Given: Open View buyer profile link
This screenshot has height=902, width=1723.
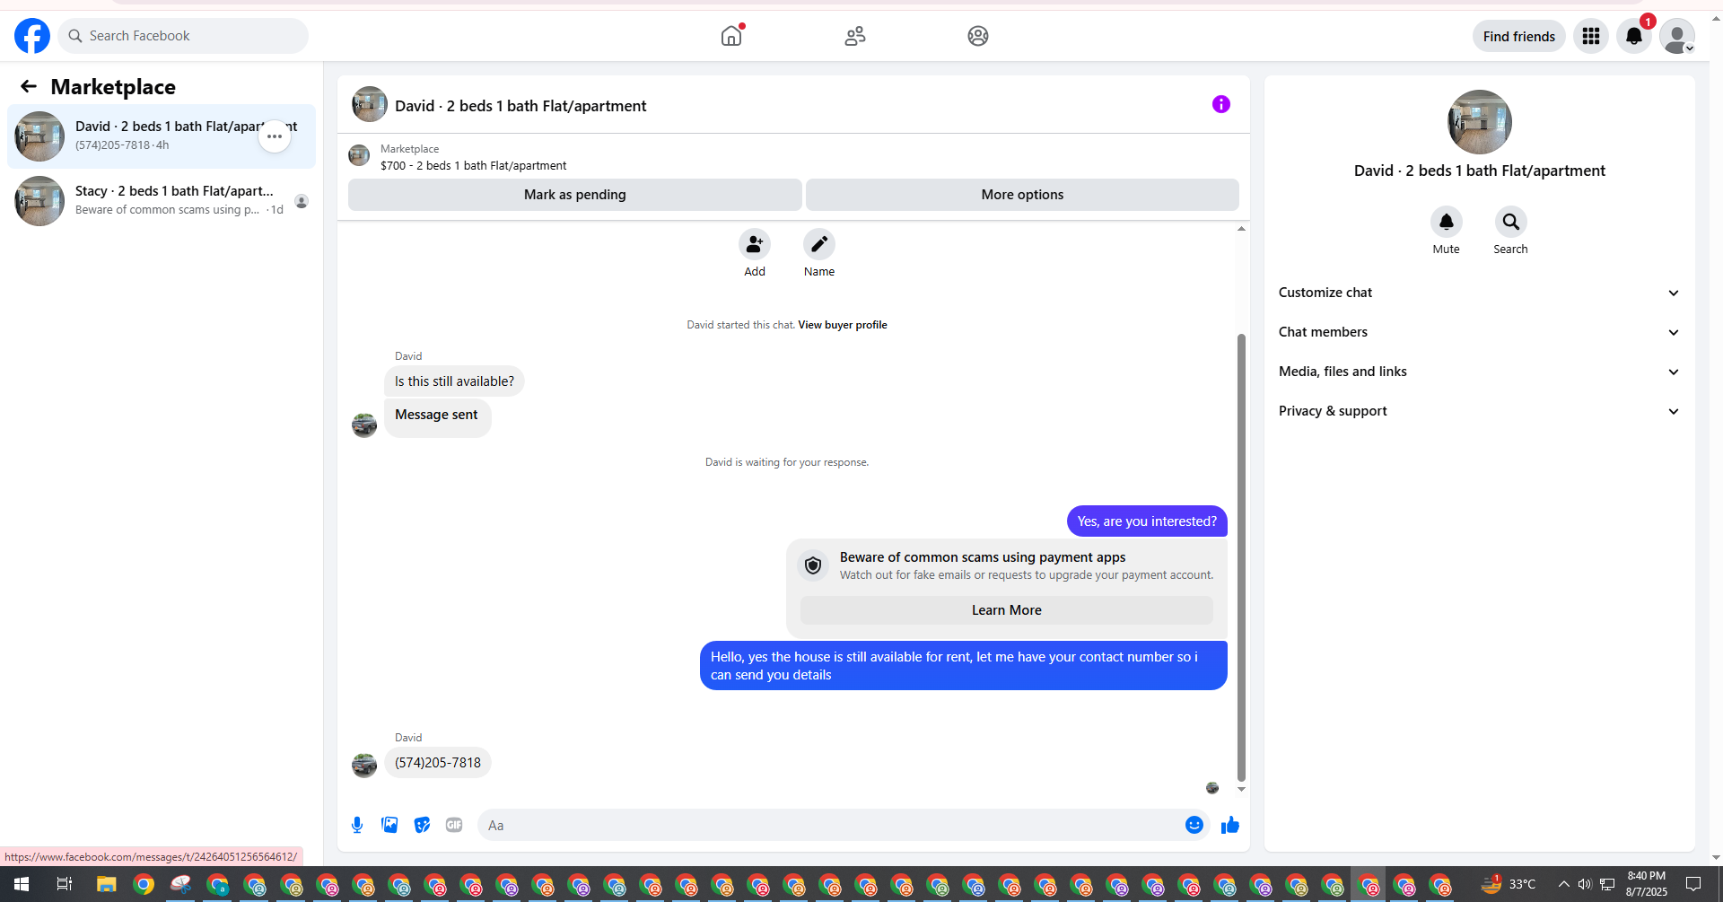Looking at the screenshot, I should click(x=843, y=325).
